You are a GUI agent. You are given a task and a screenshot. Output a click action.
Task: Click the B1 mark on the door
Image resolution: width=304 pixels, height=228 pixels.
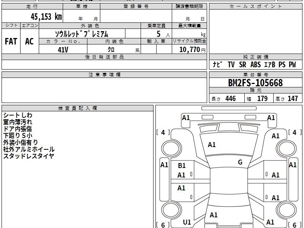coord(182,166)
